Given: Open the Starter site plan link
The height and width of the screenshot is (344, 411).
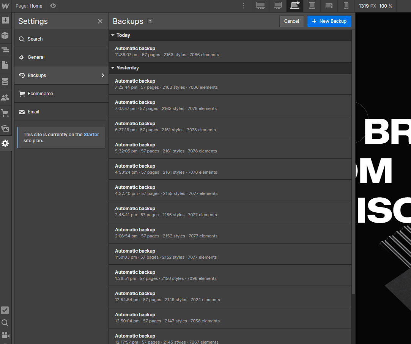Looking at the screenshot, I should tap(91, 134).
